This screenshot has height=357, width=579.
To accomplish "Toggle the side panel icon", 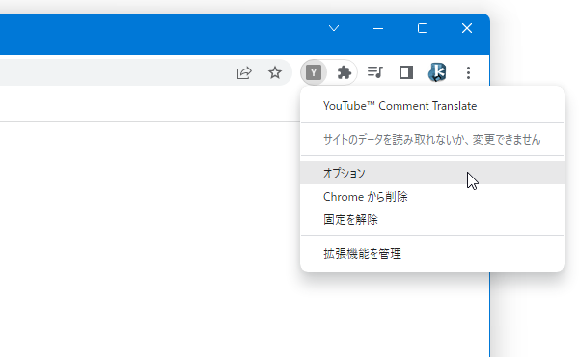I will tap(406, 72).
